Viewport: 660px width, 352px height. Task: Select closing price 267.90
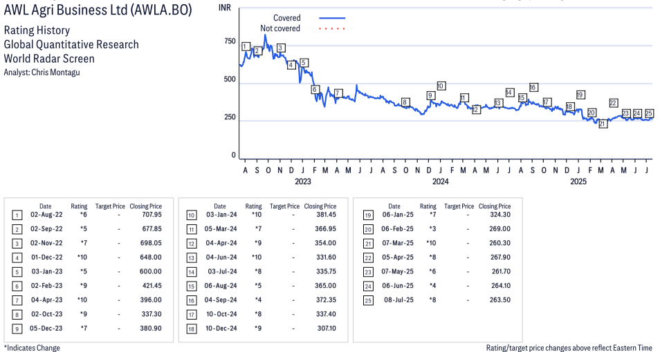pos(500,257)
